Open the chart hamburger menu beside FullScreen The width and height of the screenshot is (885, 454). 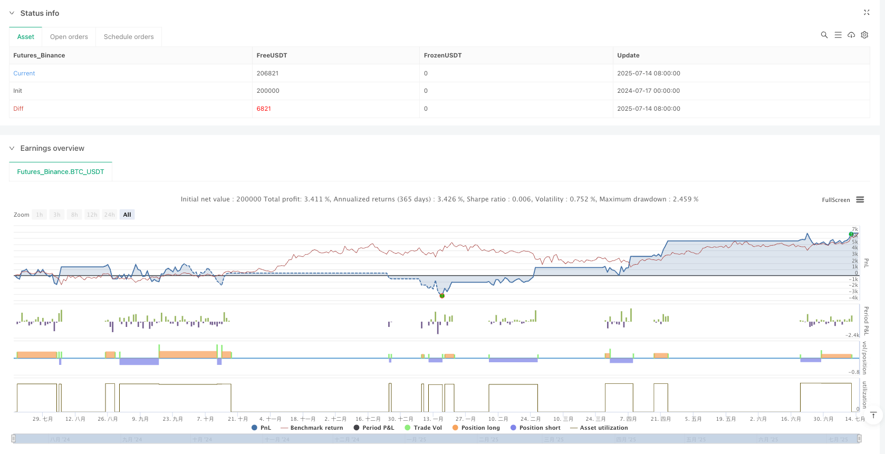click(860, 200)
